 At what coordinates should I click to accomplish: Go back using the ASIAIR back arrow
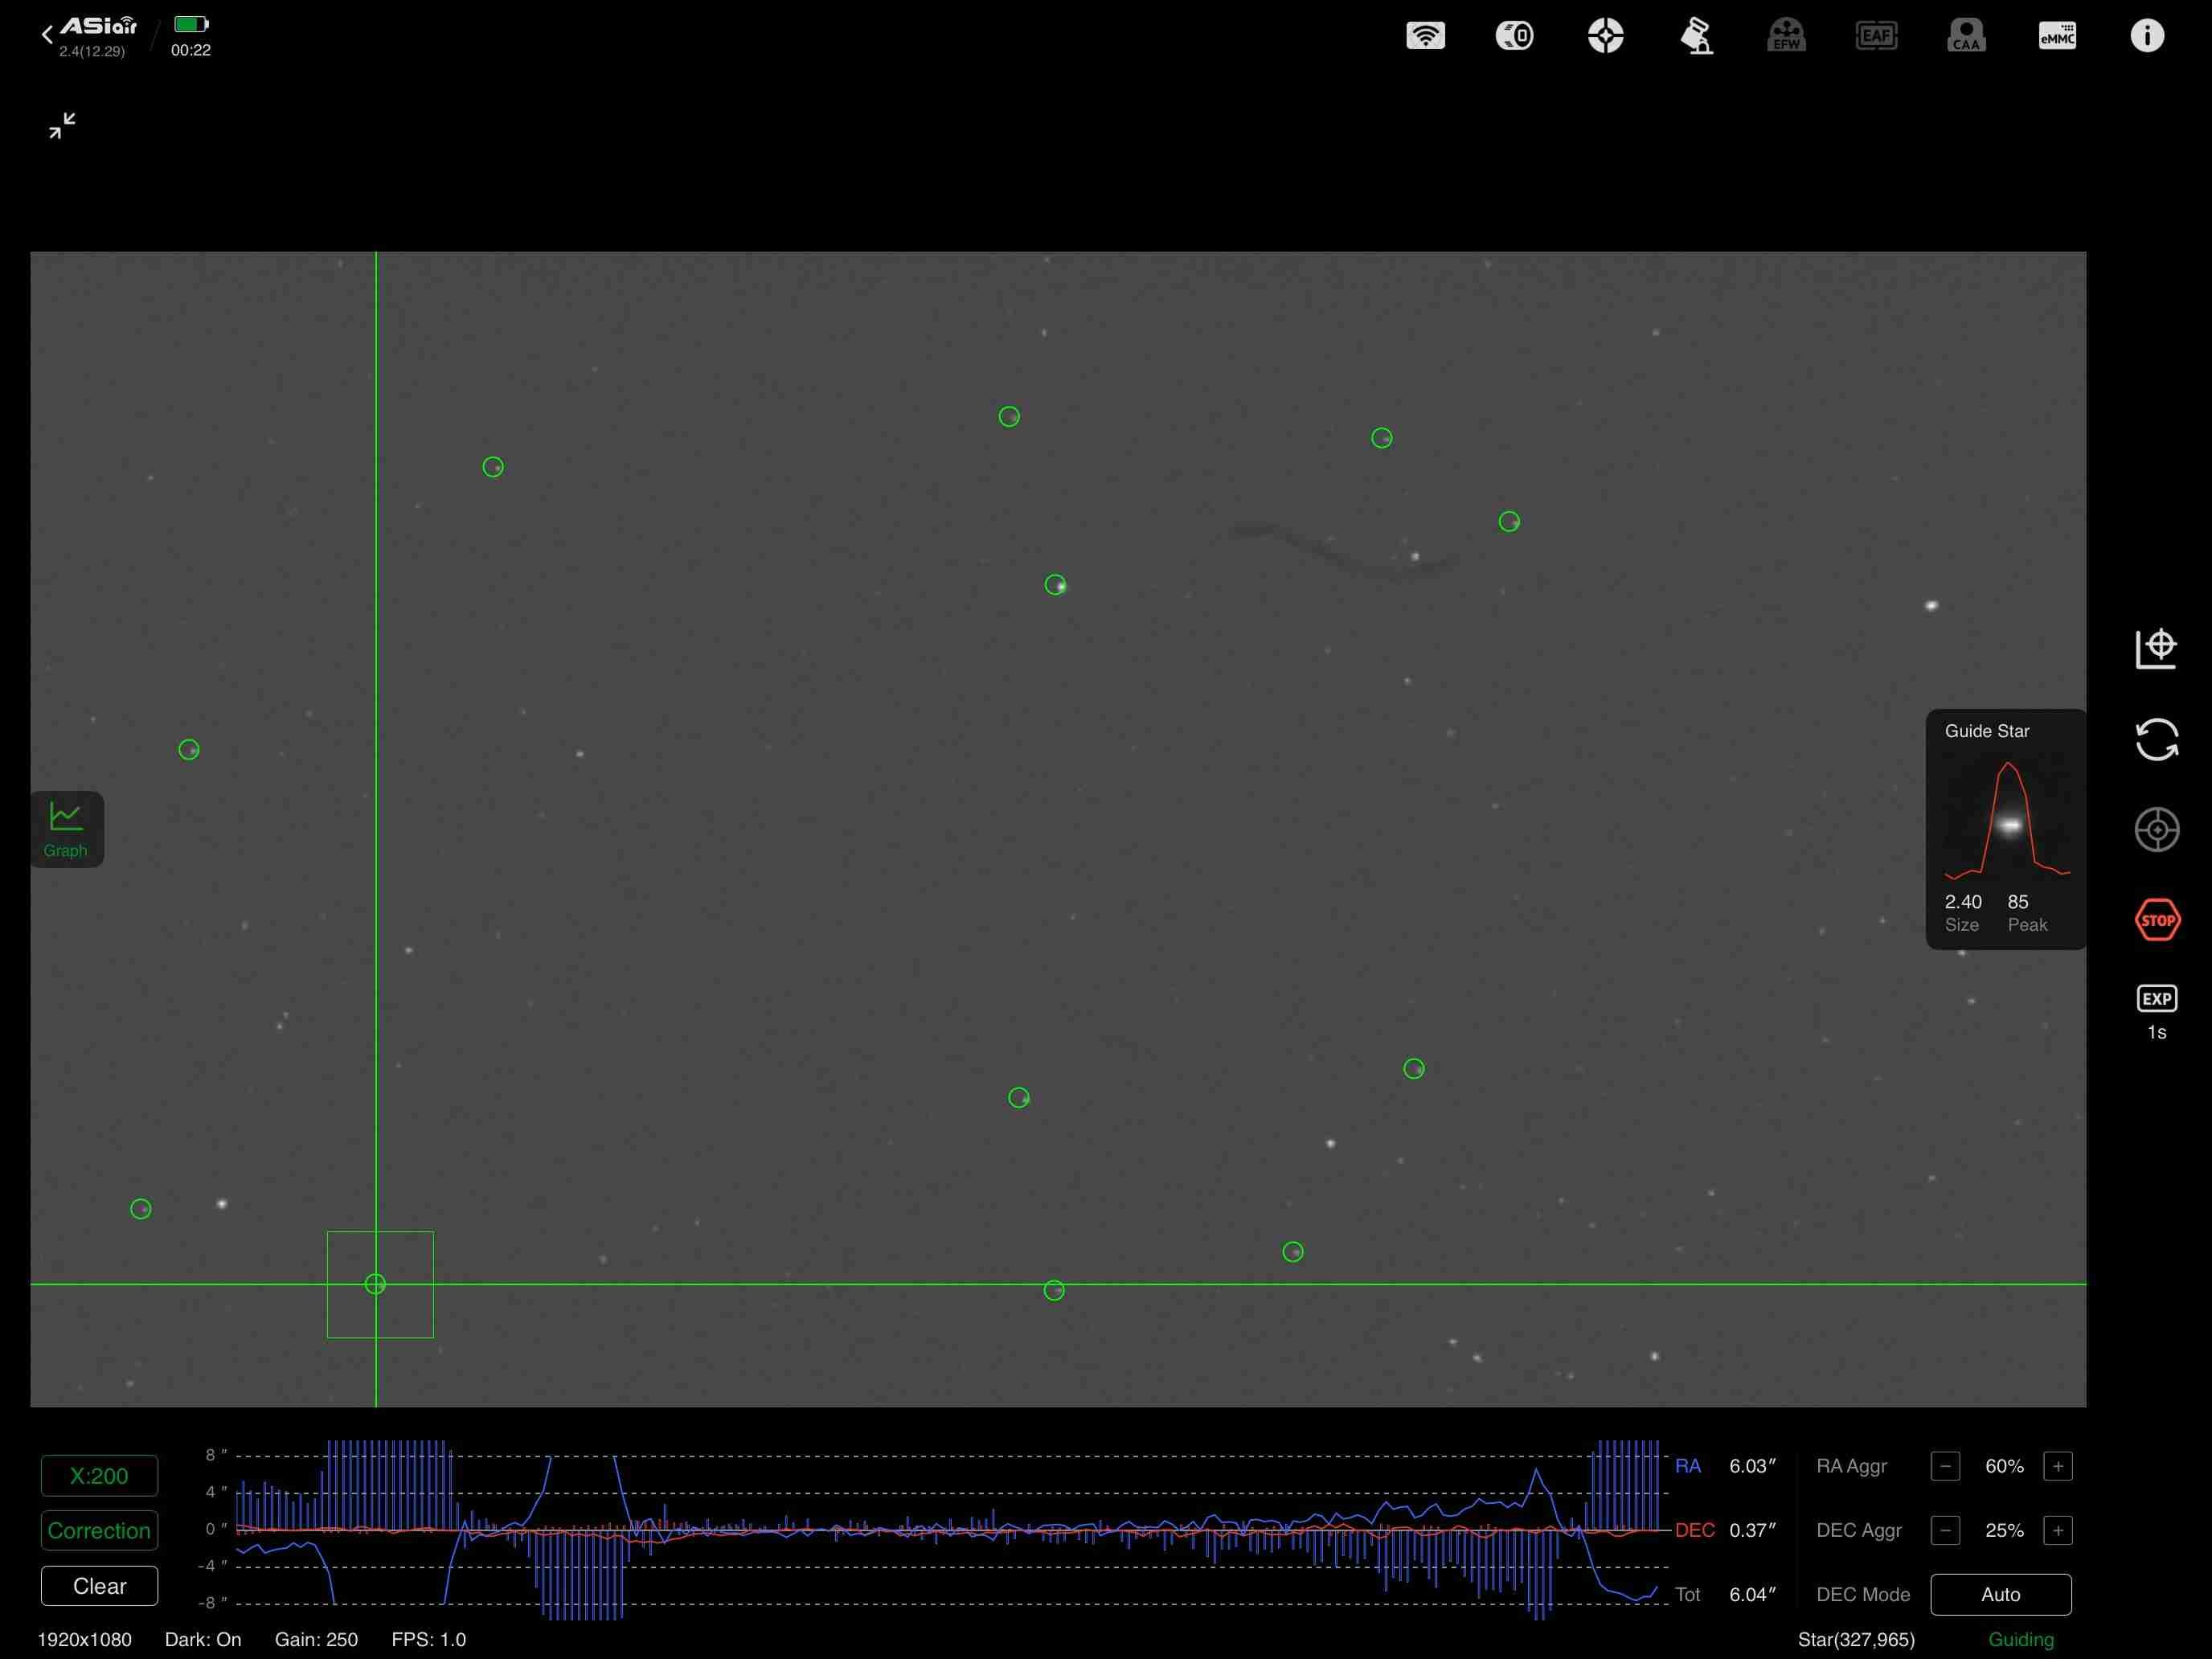pyautogui.click(x=46, y=35)
